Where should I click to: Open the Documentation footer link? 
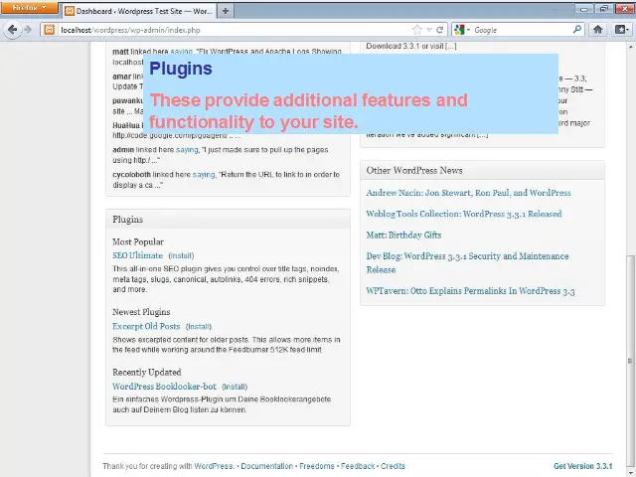pos(267,466)
